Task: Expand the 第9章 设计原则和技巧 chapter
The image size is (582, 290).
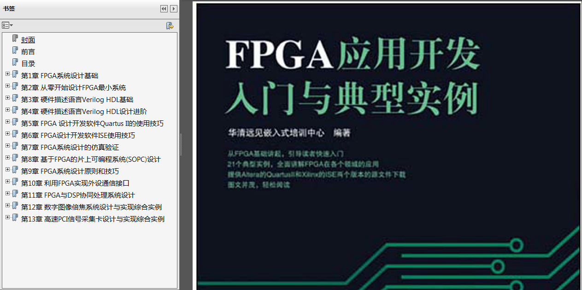Action: pos(7,169)
